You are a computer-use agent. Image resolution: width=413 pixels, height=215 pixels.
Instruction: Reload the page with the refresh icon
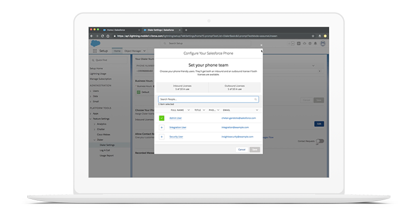[102, 36]
